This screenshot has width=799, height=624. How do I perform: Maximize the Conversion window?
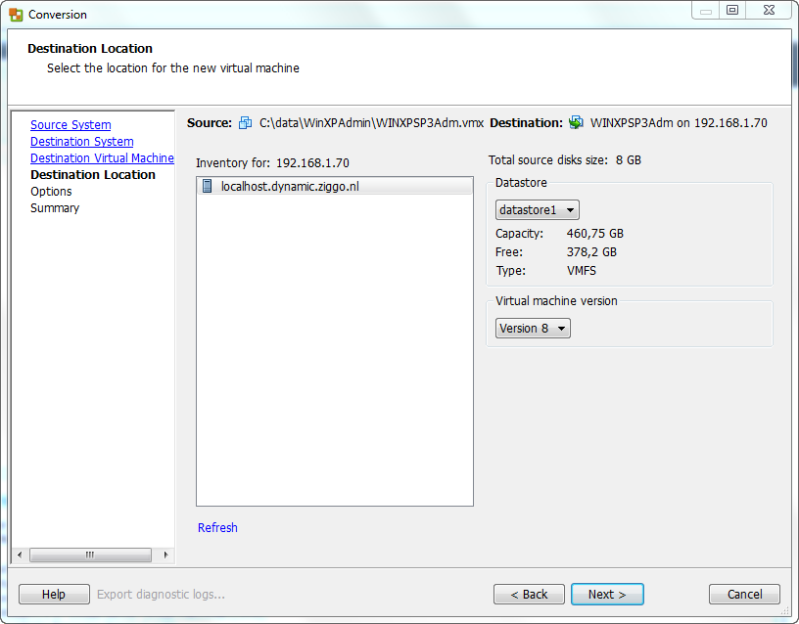point(732,10)
